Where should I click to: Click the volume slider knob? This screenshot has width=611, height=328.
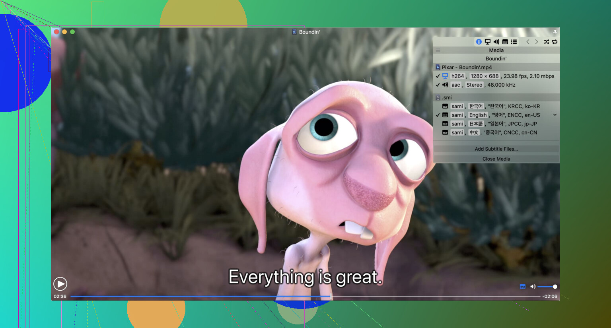coord(555,287)
